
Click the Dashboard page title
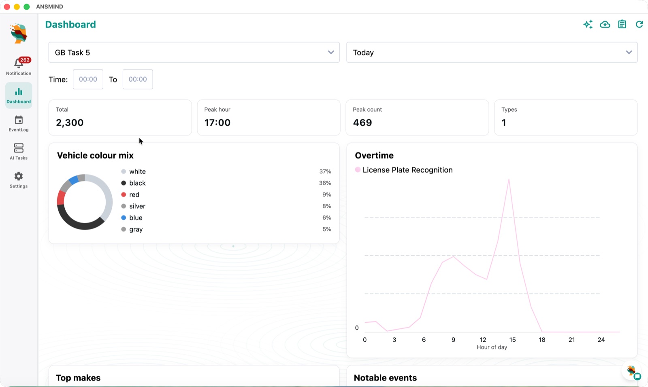pyautogui.click(x=70, y=24)
